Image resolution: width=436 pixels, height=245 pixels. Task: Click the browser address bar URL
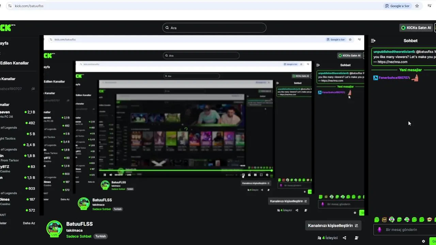(29, 6)
